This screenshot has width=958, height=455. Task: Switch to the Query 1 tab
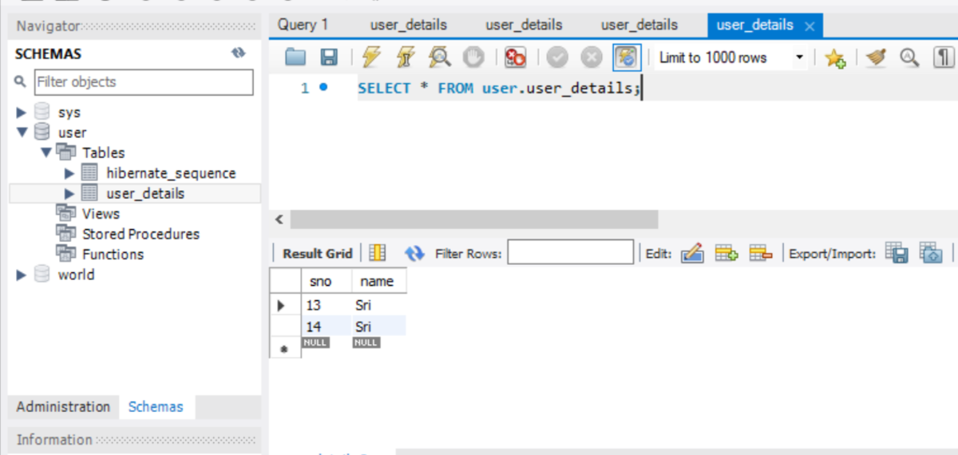303,25
